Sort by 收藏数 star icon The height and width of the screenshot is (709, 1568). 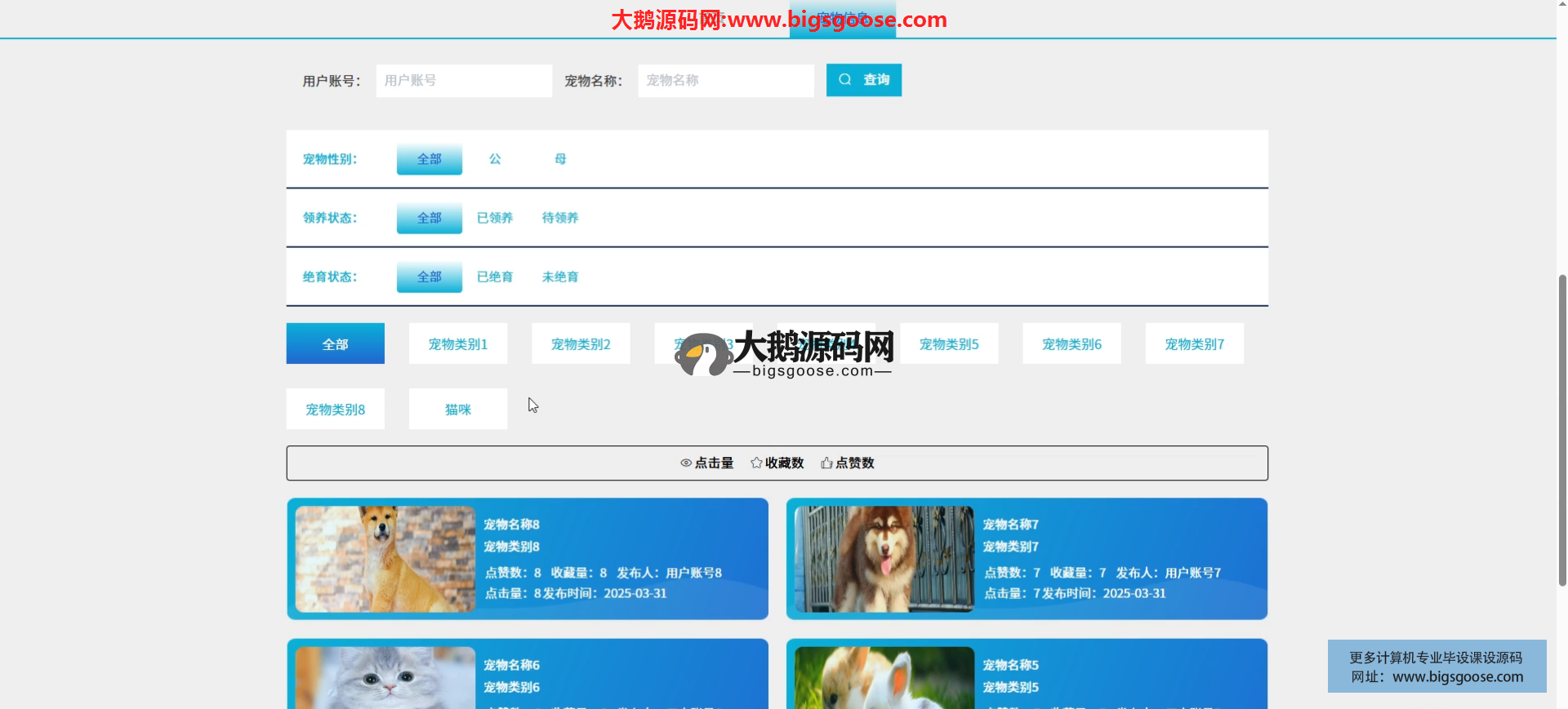(x=756, y=463)
